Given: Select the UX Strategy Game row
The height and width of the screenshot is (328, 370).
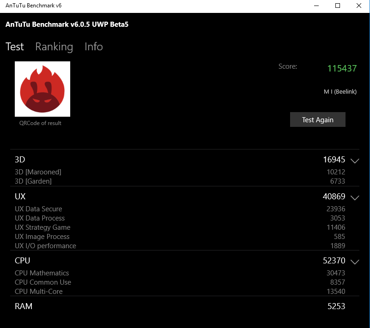Looking at the screenshot, I should click(x=180, y=227).
